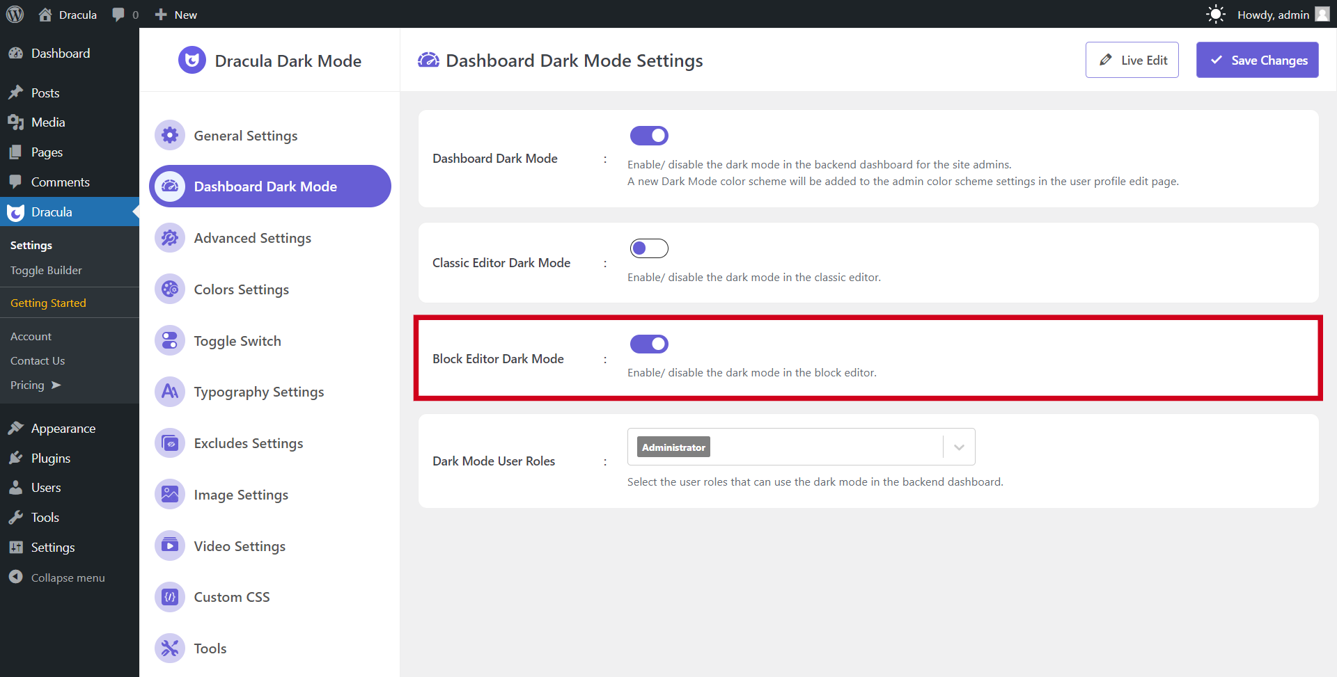Click the Tools wrench icon in plugin menu
This screenshot has height=677, width=1337.
[x=170, y=648]
